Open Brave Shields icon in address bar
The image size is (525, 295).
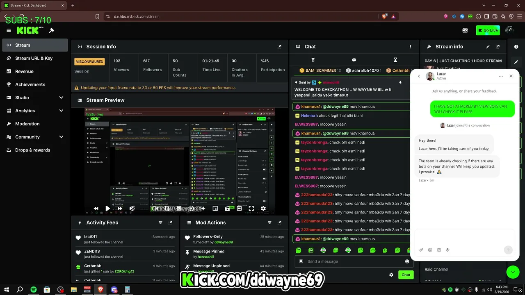pyautogui.click(x=384, y=16)
